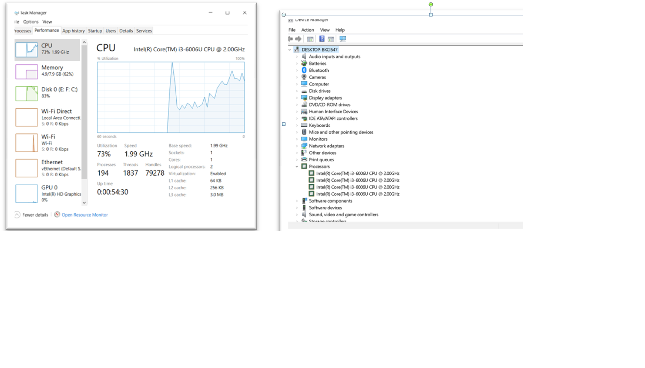This screenshot has width=645, height=368.
Task: Click the DESKTOP-BKCI547 computer node icon
Action: [297, 50]
